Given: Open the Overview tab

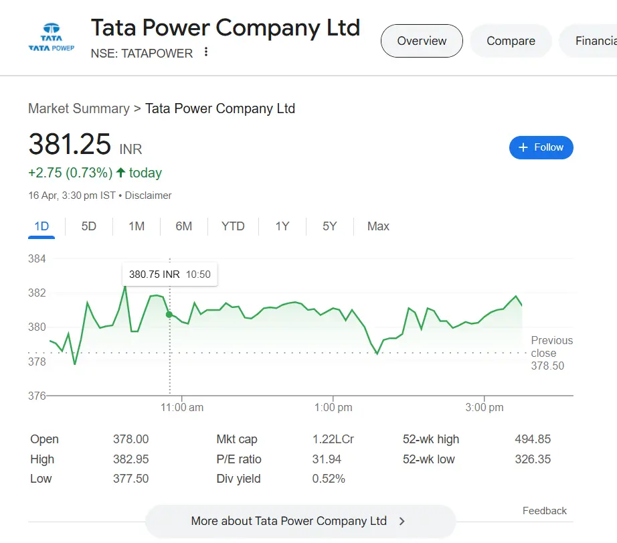Looking at the screenshot, I should (x=422, y=41).
